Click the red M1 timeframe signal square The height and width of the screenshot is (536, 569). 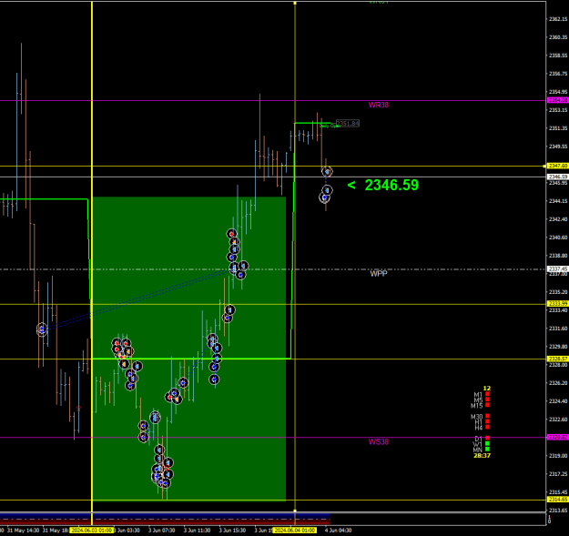coord(487,394)
